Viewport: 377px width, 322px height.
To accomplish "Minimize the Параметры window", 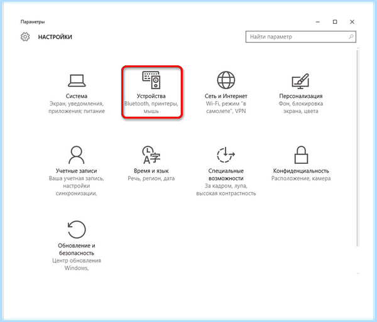I will pos(317,22).
